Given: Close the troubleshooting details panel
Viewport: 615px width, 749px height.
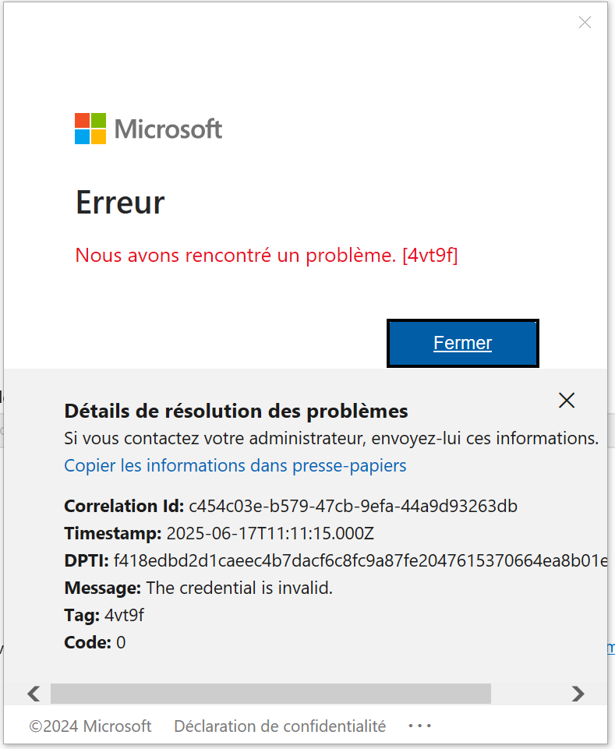Looking at the screenshot, I should click(567, 401).
